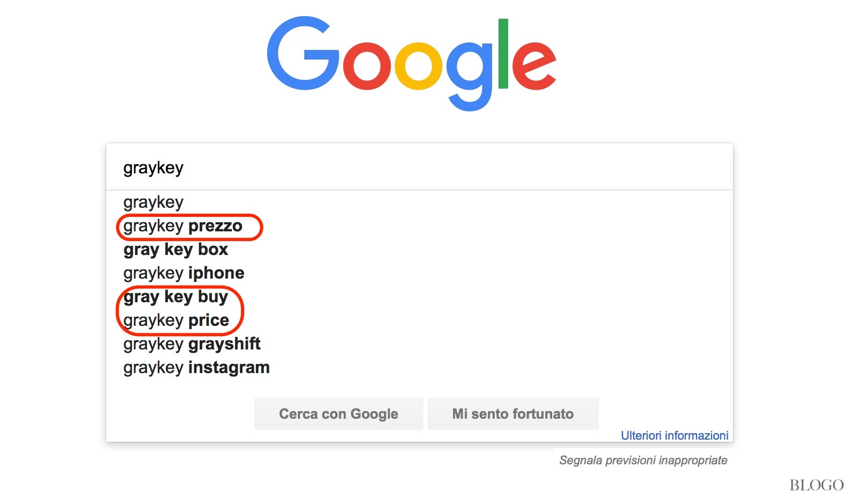The image size is (850, 496).
Task: Click 'Segnala previsioni inappropriate' to report predictions
Action: (643, 460)
